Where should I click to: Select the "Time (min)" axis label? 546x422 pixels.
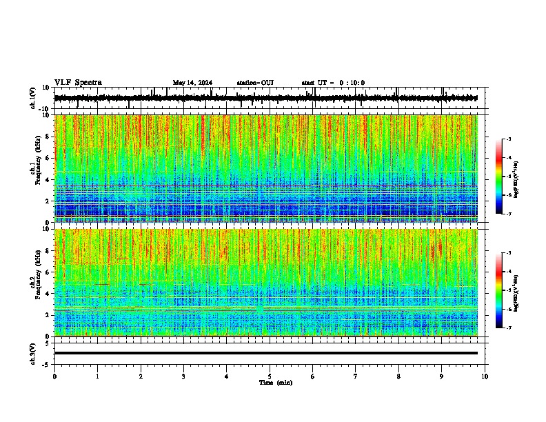coord(276,383)
